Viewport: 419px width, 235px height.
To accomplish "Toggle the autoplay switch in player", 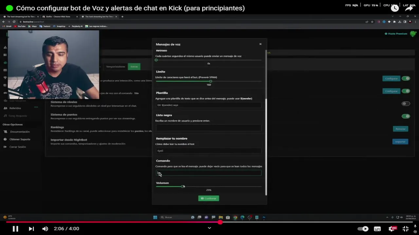I will point(363,229).
